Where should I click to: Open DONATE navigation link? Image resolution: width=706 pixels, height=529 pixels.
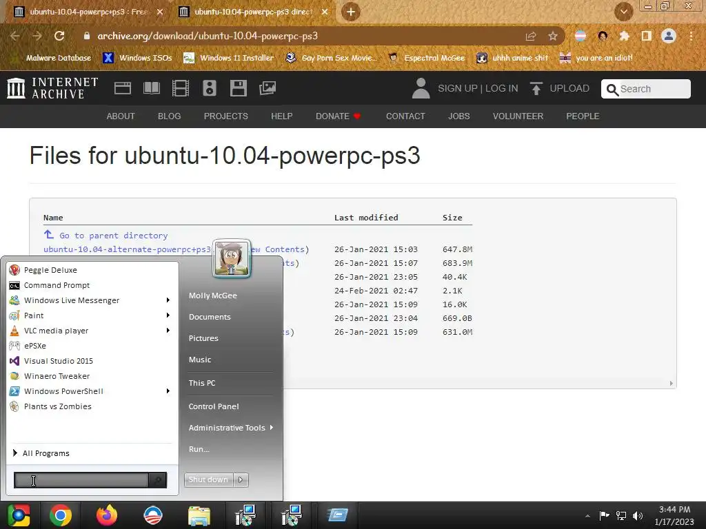tap(338, 116)
